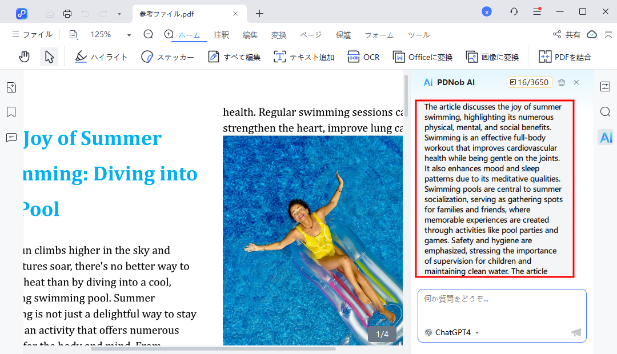Open the comments panel in left sidebar
The height and width of the screenshot is (354, 617).
click(x=11, y=137)
